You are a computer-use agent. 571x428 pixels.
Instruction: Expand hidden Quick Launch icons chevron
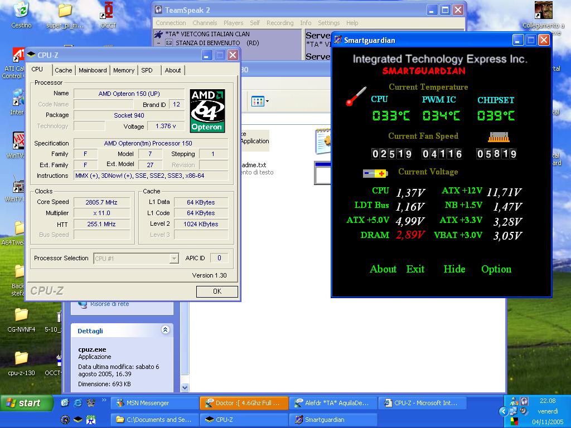104,400
